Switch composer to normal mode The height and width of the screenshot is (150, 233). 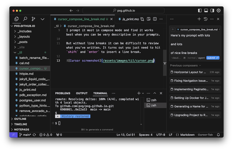tap(192, 58)
